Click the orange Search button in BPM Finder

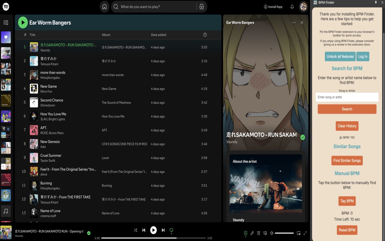click(347, 109)
